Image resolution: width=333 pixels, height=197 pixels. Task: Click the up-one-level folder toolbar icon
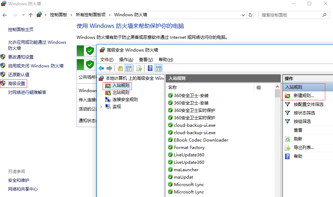[x=120, y=68]
